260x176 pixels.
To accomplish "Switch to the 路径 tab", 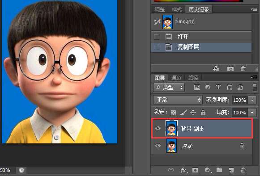I will click(x=193, y=78).
